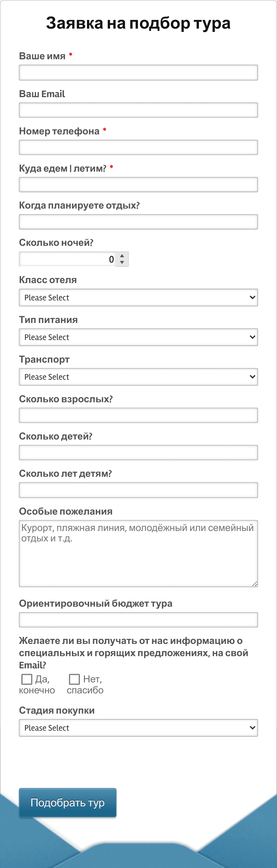Click the chevron on the Стадия покупки dropdown
Viewport: 277px width, 868px height.
(253, 728)
